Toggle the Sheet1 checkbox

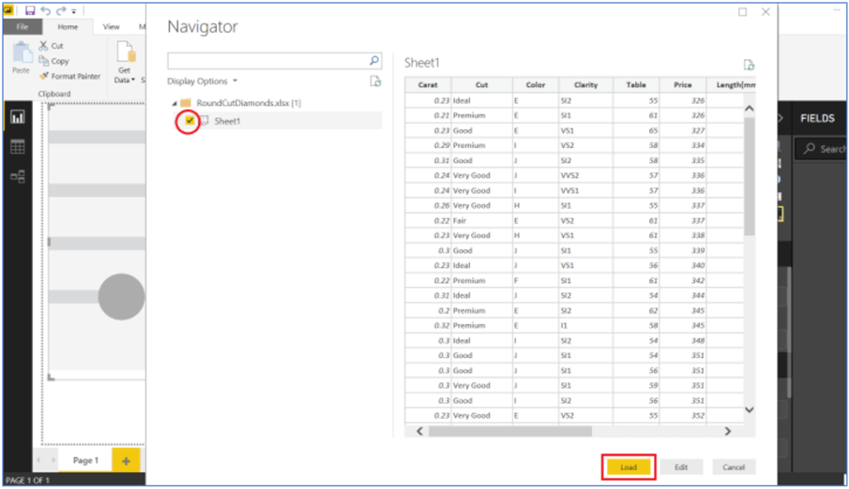pos(190,121)
